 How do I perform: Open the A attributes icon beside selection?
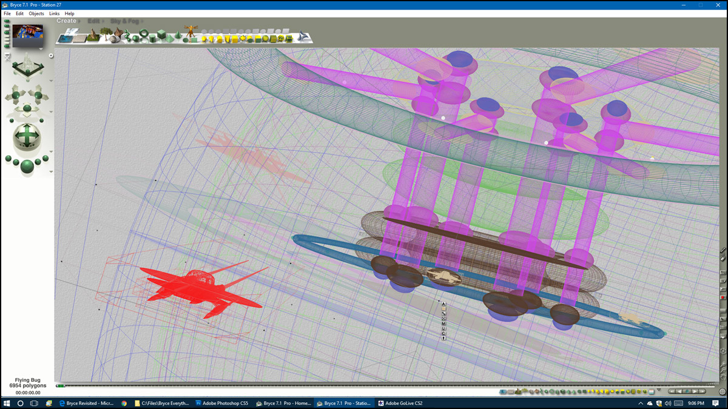point(443,304)
